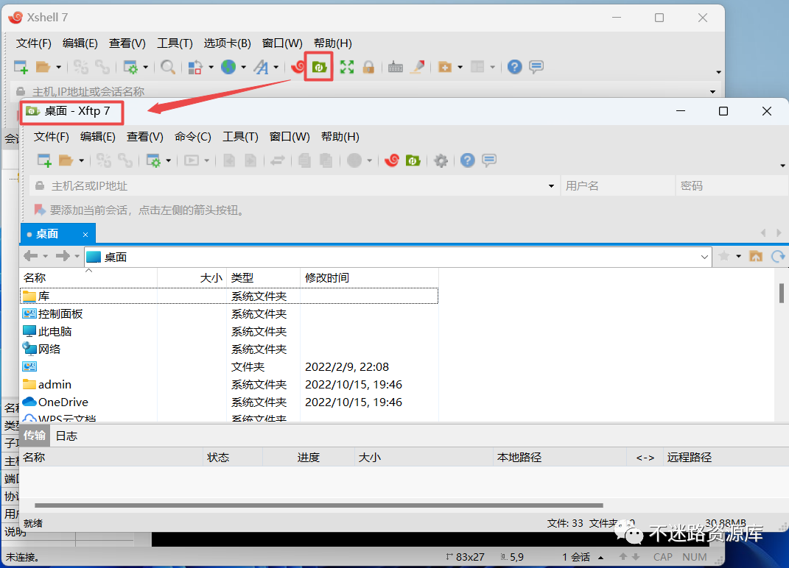The width and height of the screenshot is (789, 568).
Task: Select the OneDrive row in file list
Action: click(229, 402)
